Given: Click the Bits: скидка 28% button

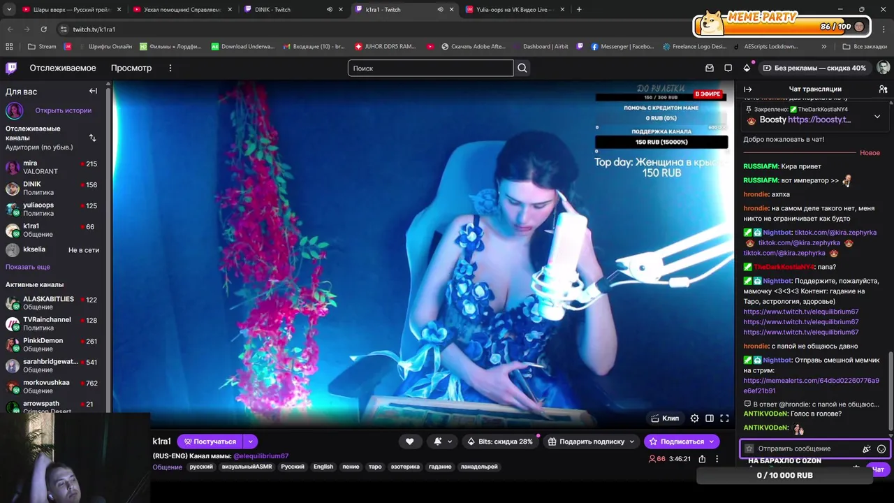Looking at the screenshot, I should 500,442.
